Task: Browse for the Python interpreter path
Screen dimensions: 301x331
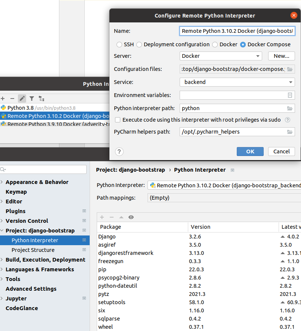Action: click(x=290, y=108)
